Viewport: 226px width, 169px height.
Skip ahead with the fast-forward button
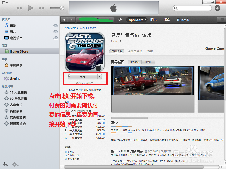click(x=42, y=8)
